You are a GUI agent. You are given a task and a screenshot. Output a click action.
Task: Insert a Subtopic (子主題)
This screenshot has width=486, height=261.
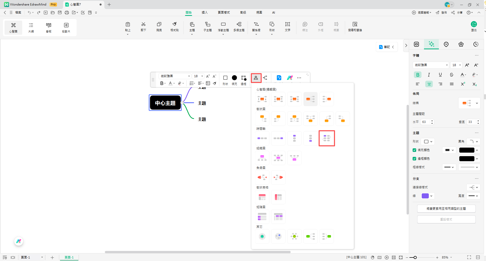[x=207, y=26]
